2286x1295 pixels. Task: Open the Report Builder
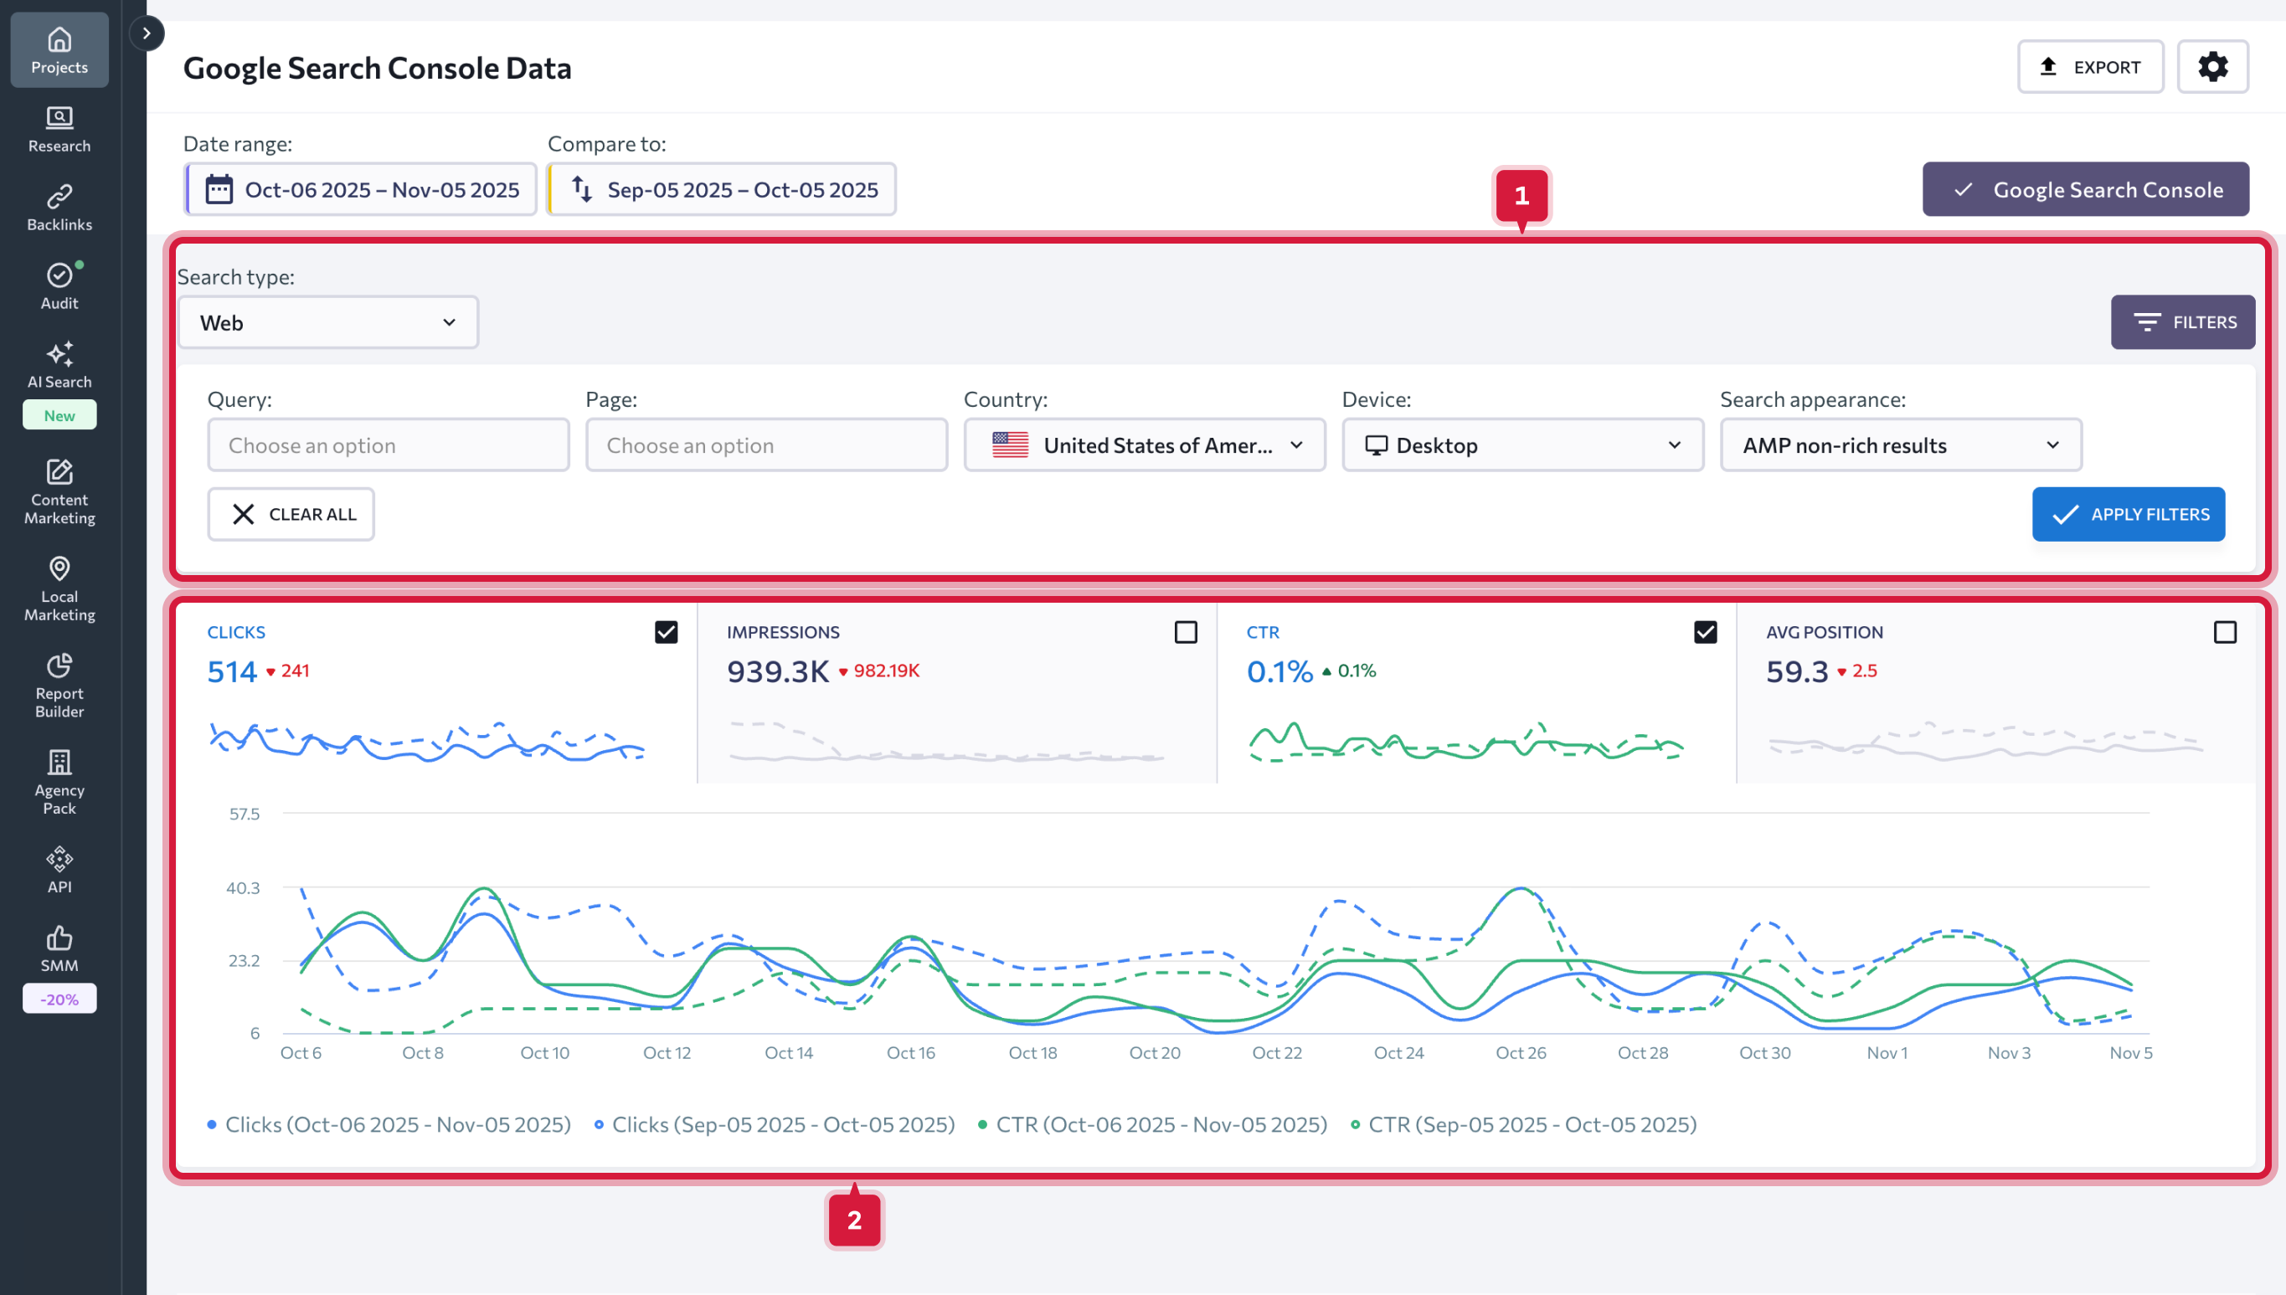[59, 685]
